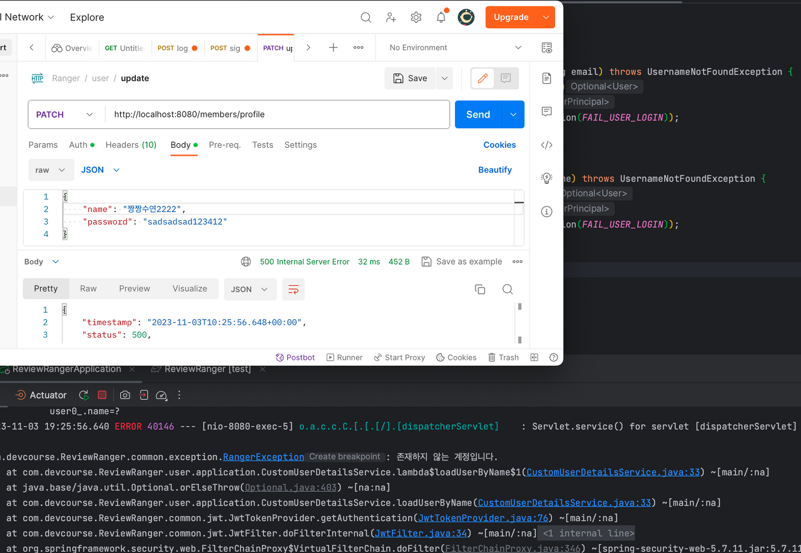This screenshot has width=801, height=553.
Task: Open CustomUserDetailsService.java:33 link in loadUserByName line
Action: click(564, 503)
